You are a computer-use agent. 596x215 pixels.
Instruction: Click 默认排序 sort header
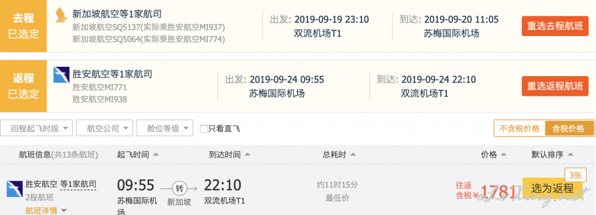pos(552,155)
